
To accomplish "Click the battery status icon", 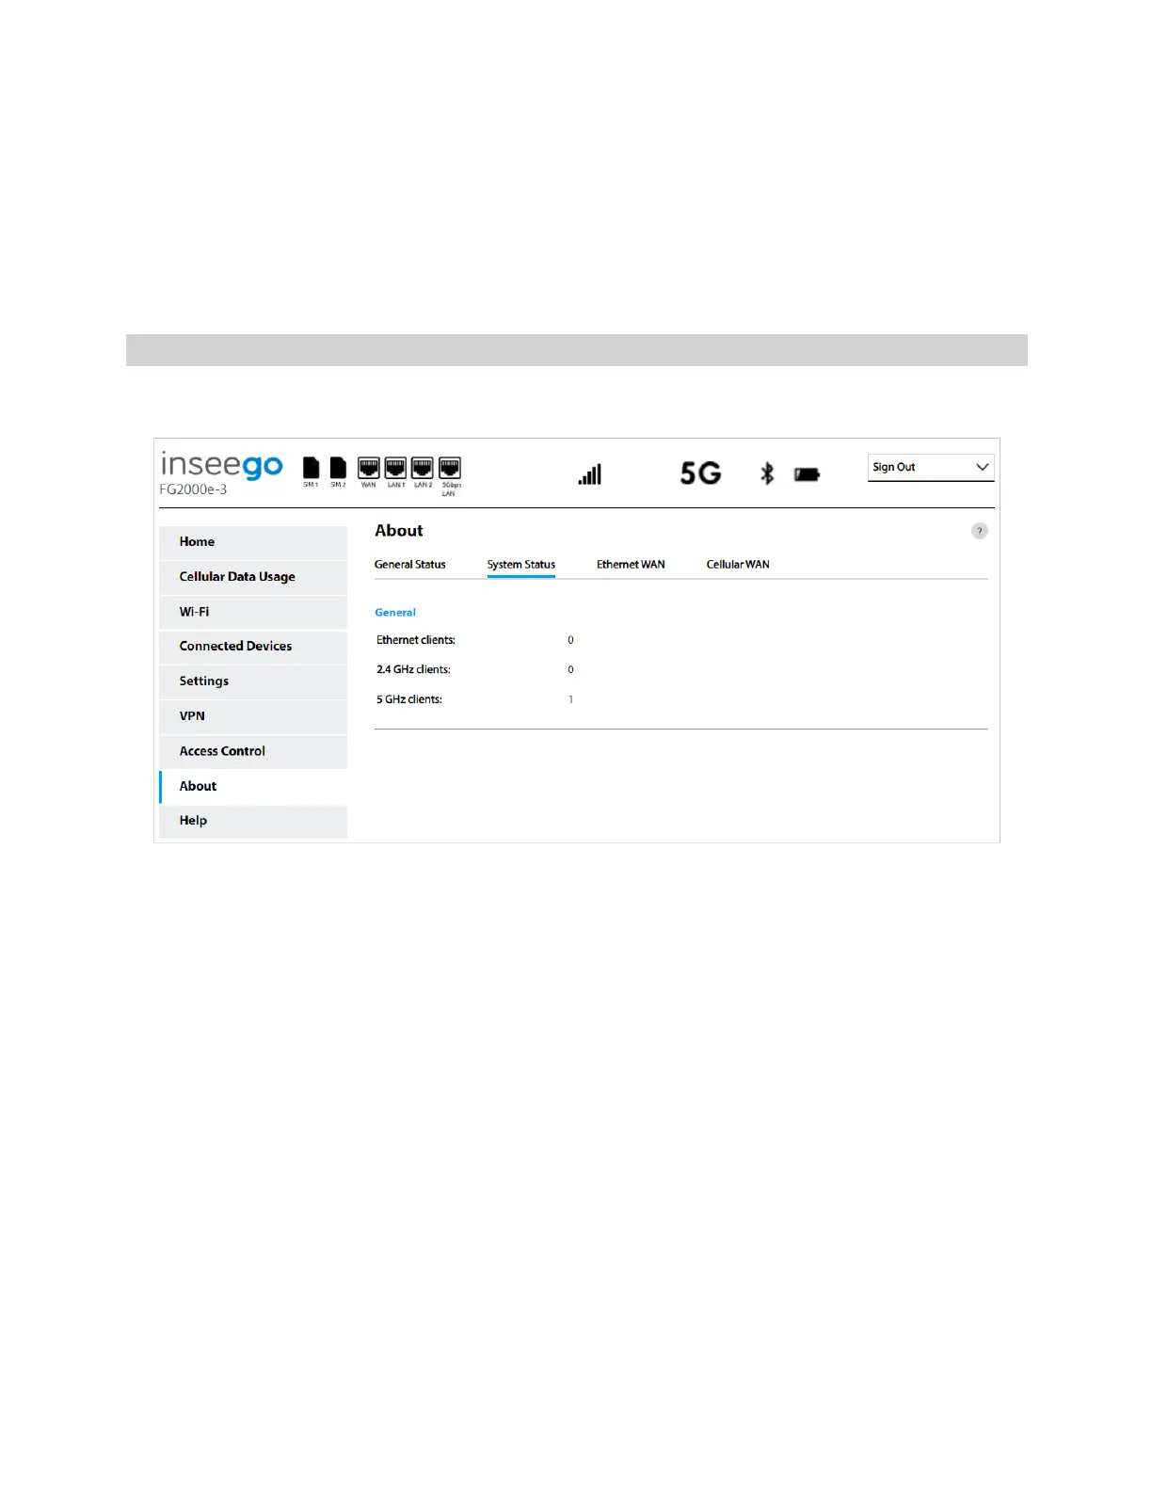I will (x=807, y=474).
